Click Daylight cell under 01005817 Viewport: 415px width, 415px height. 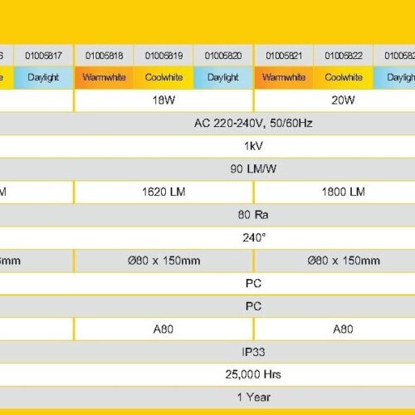click(43, 77)
